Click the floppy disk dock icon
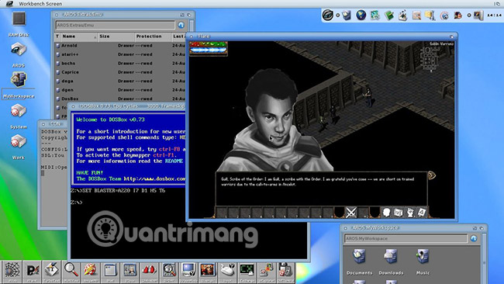Viewport: 504px width, 284px height. pyautogui.click(x=286, y=271)
